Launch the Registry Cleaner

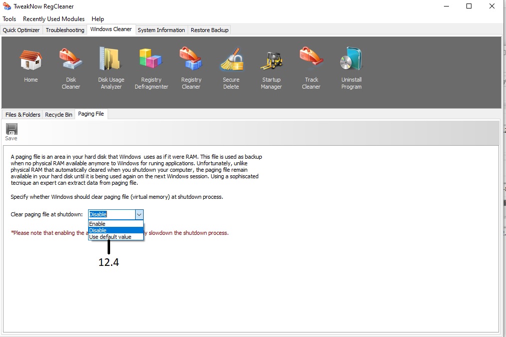point(191,59)
